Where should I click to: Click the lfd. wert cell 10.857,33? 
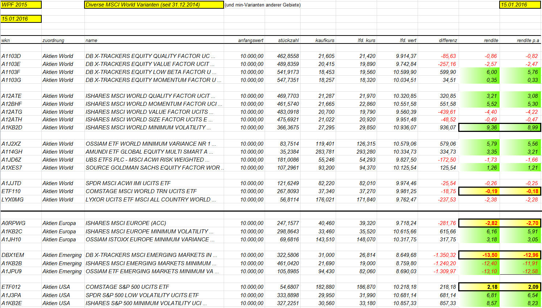pyautogui.click(x=405, y=303)
